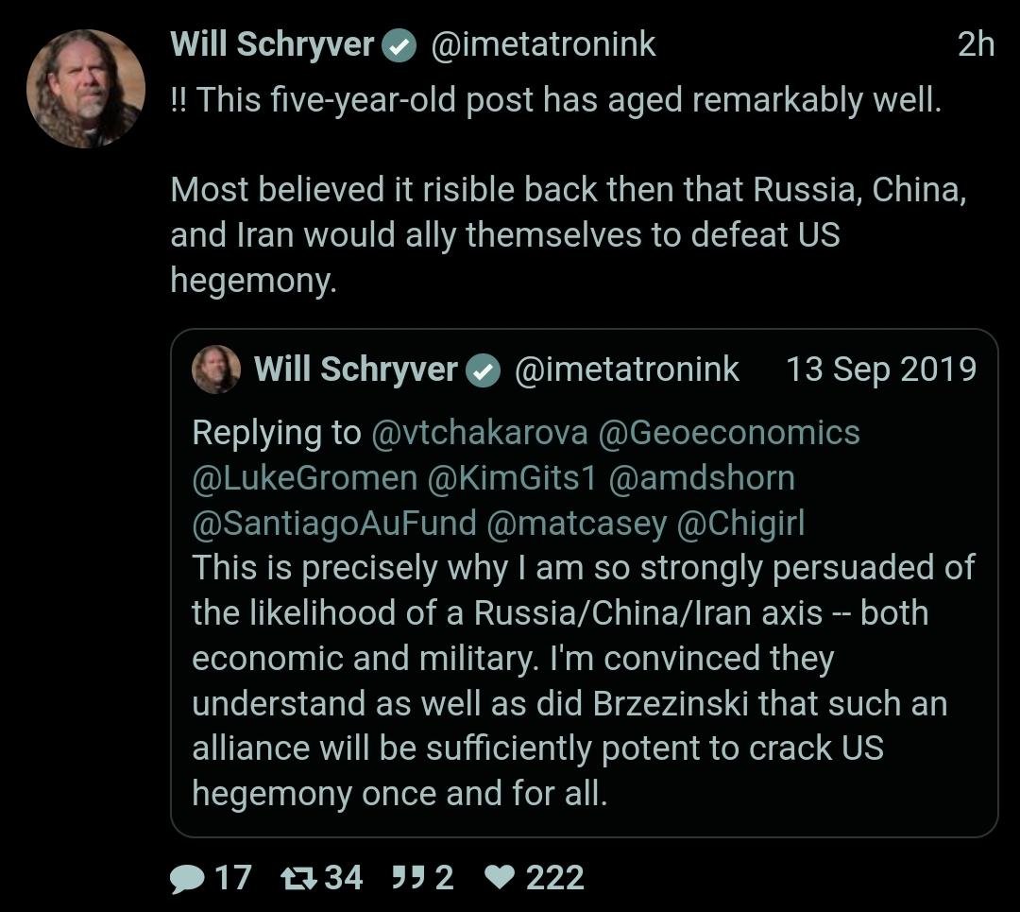Open the @Geoeconomics mention
The image size is (1020, 912).
tap(730, 432)
